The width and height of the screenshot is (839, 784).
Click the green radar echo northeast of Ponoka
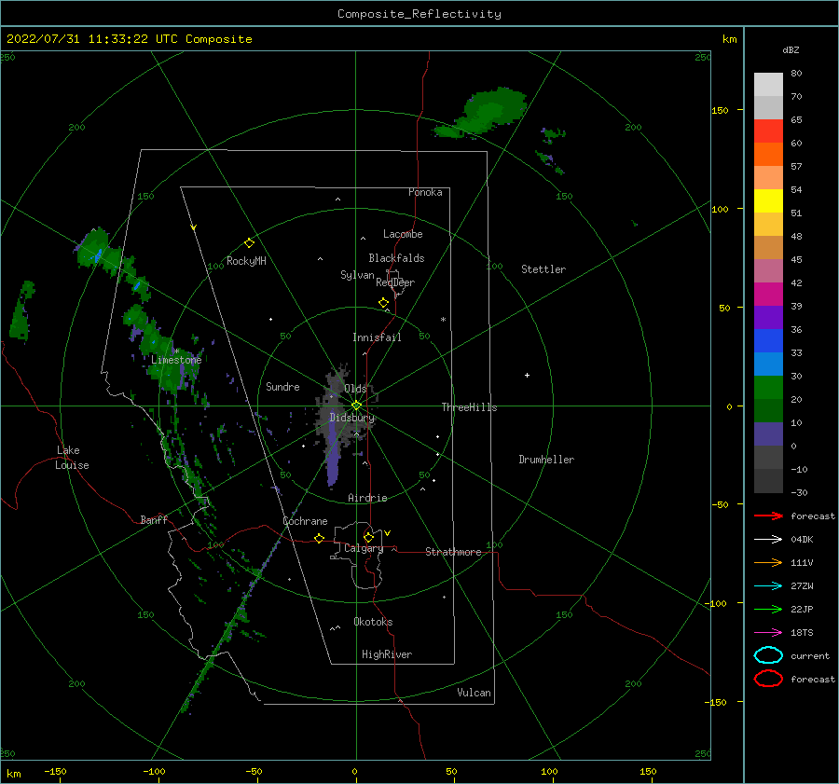click(x=482, y=114)
